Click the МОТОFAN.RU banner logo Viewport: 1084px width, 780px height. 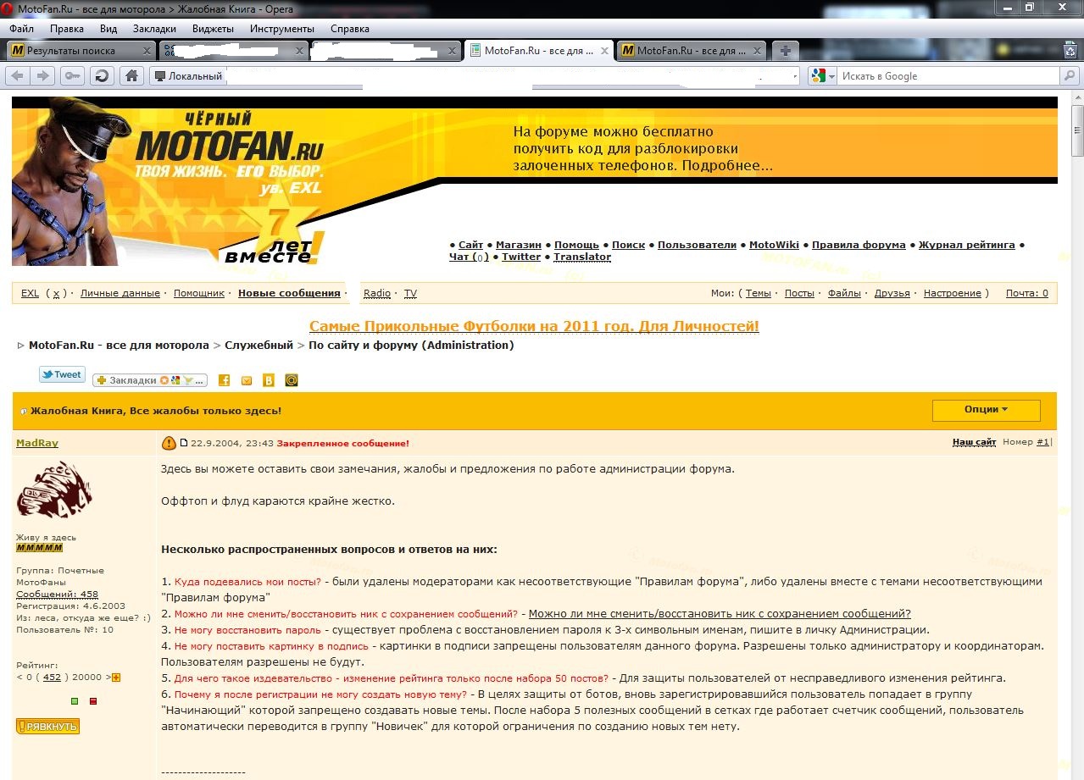pyautogui.click(x=229, y=147)
